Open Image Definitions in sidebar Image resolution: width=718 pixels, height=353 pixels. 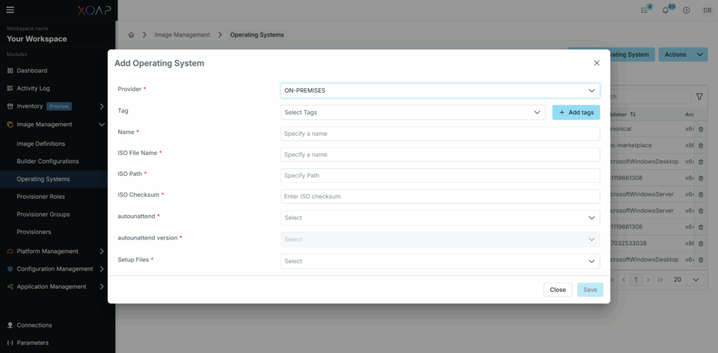coord(41,144)
